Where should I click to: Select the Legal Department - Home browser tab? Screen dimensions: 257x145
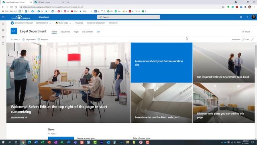pyautogui.click(x=16, y=2)
